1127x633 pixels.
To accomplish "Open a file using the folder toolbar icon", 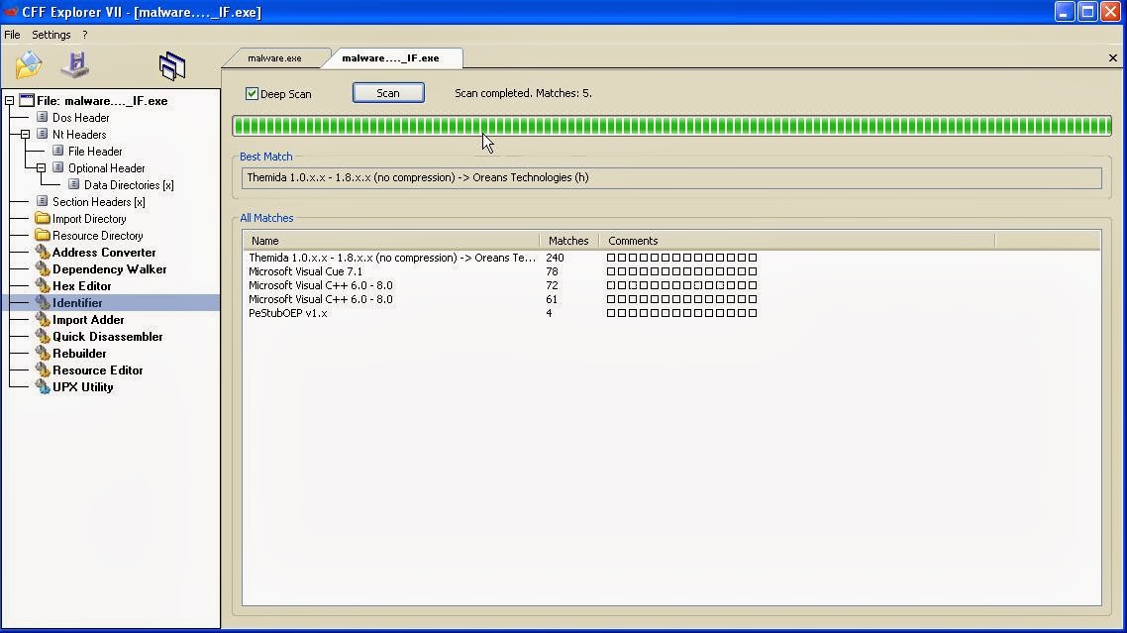I will 29,64.
